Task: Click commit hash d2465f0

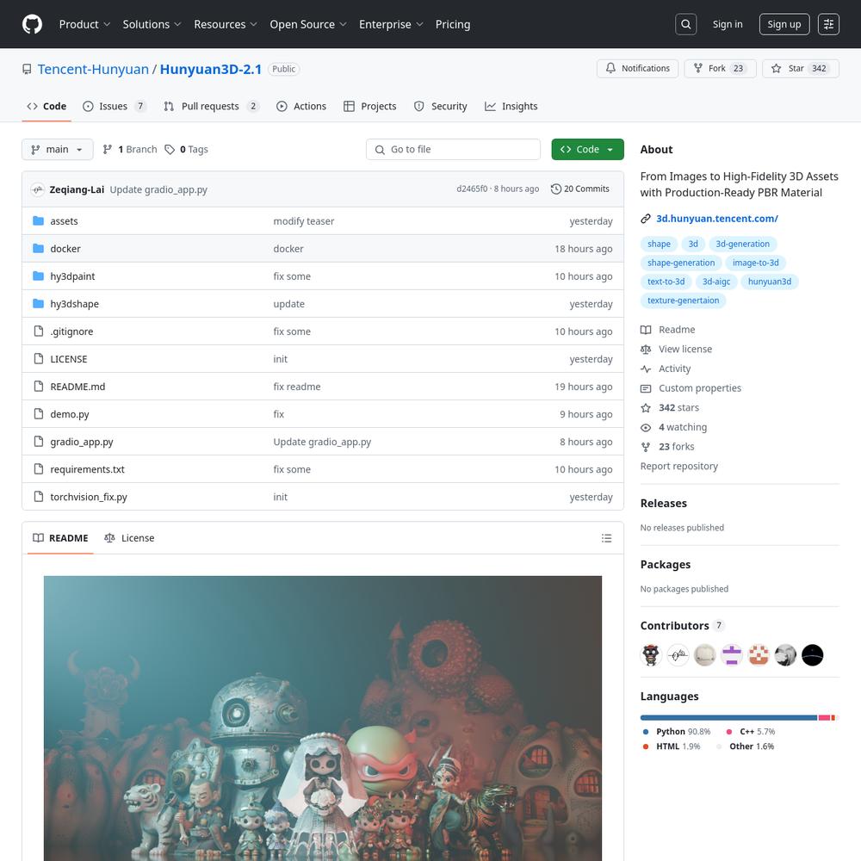Action: click(x=472, y=189)
